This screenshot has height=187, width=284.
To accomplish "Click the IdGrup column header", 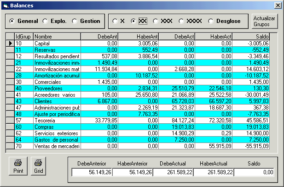I will coord(23,36).
